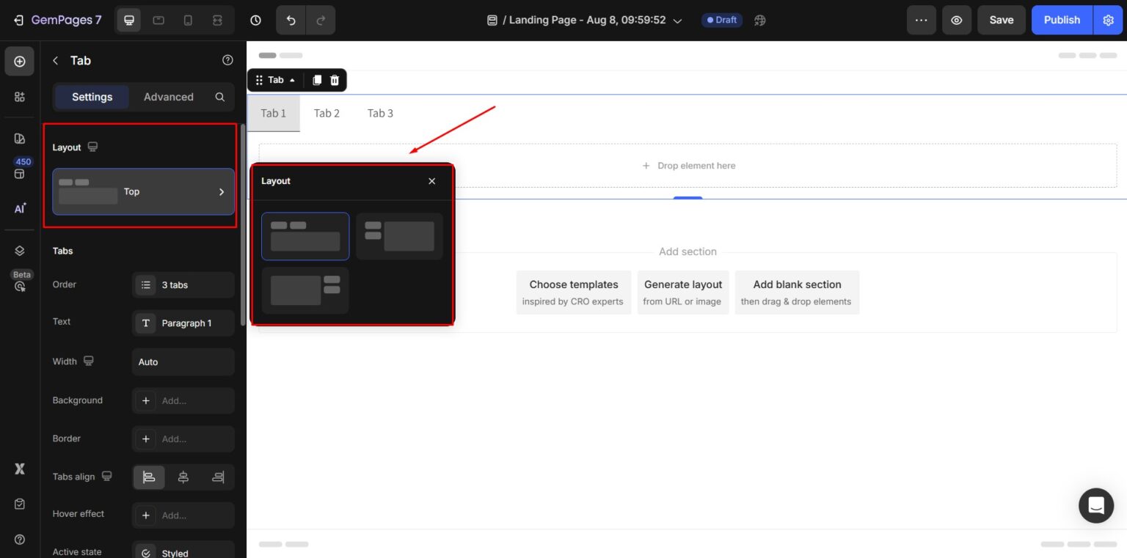
Task: Open the page title dropdown in the top bar
Action: pos(676,20)
